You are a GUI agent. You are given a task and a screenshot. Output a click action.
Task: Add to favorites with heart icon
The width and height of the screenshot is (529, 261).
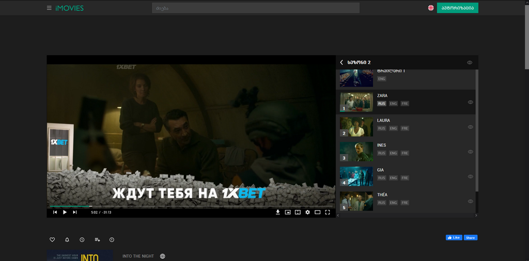[x=52, y=240]
